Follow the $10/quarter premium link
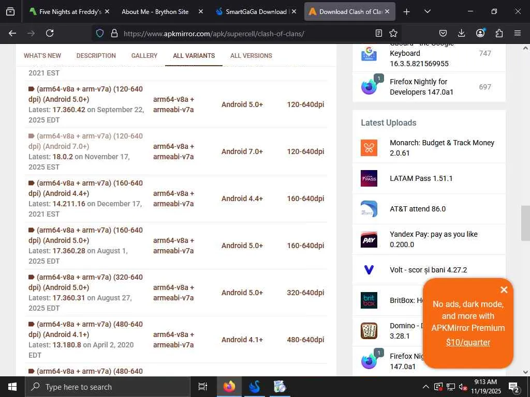This screenshot has width=530, height=397. [x=468, y=342]
